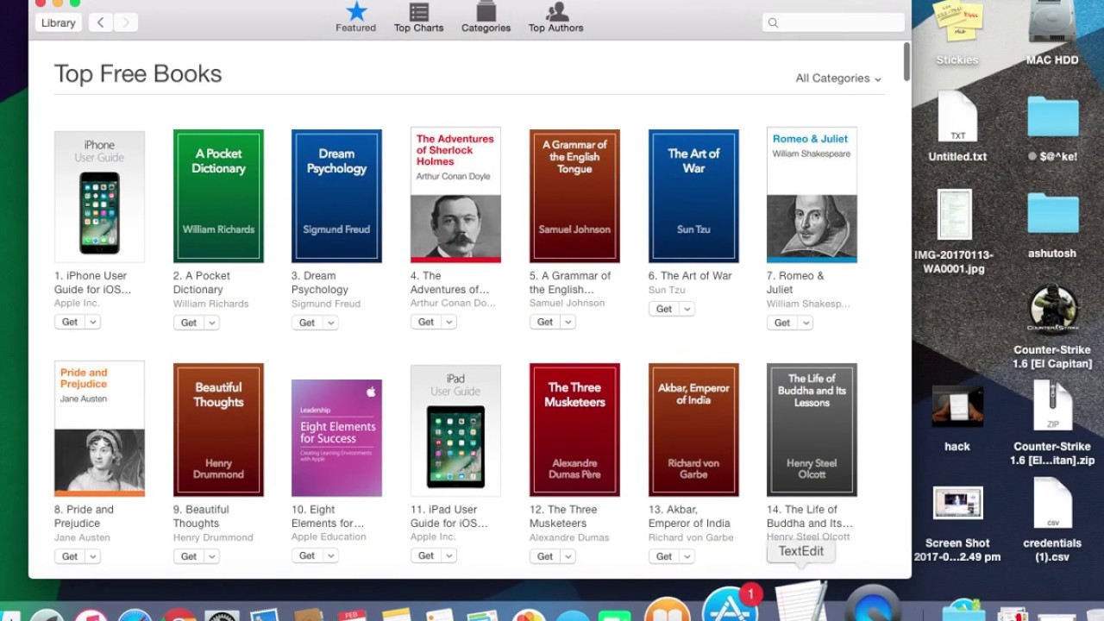Get Dream Psychology book
This screenshot has height=621, width=1104.
click(307, 323)
